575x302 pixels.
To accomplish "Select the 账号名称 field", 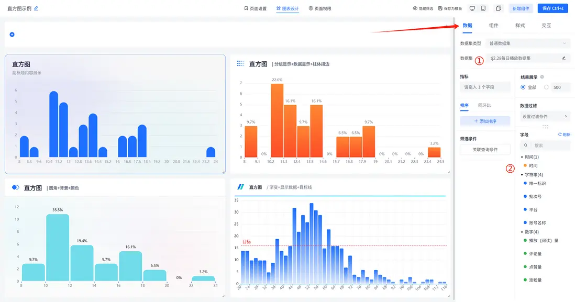I will tap(537, 223).
